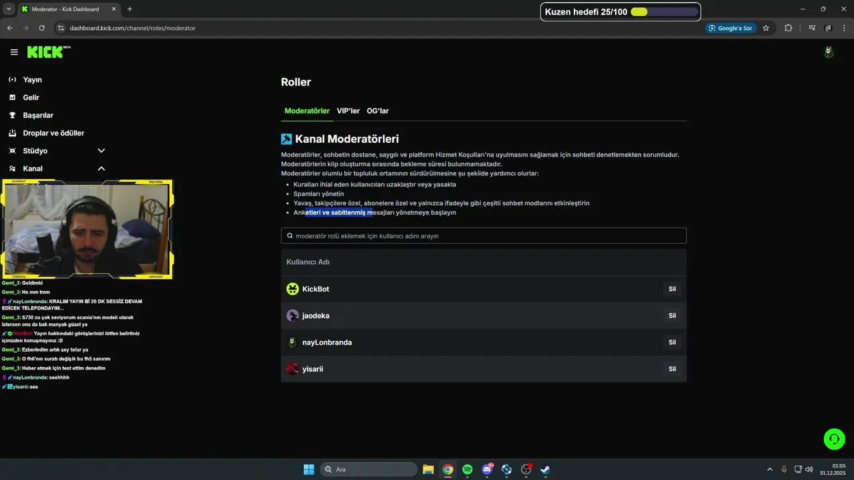The height and width of the screenshot is (480, 854).
Task: Select the Gelir revenue icon in the sidebar
Action: pos(12,97)
